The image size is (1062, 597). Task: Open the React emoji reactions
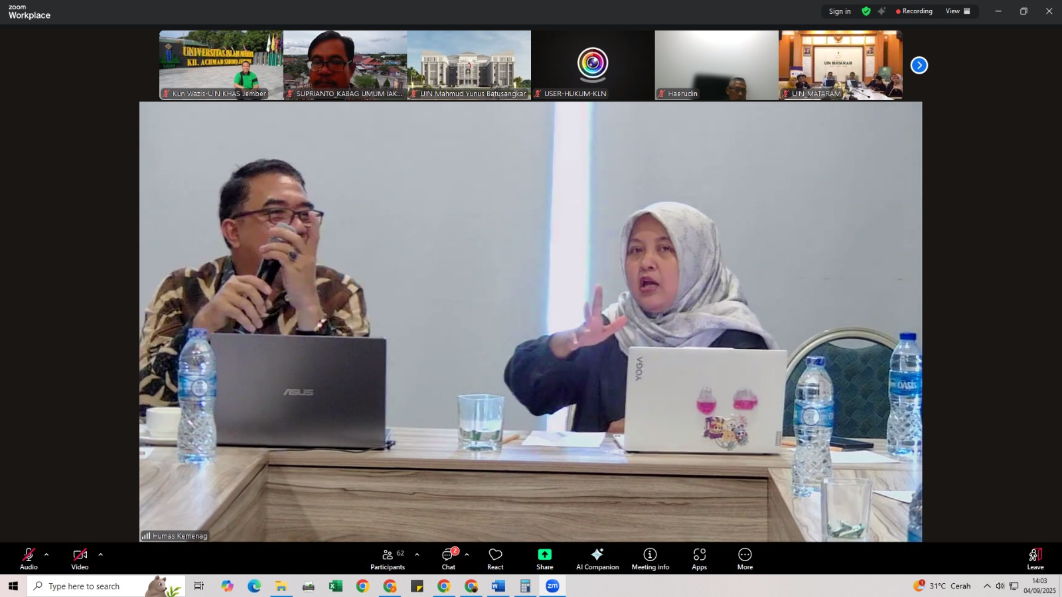[495, 558]
